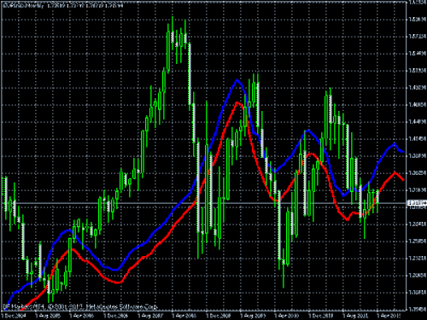Click the 1 Aug 2005 date label

[47, 315]
